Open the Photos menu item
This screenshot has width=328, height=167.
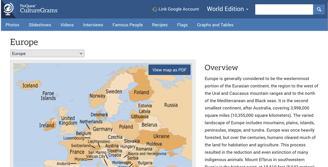12,25
